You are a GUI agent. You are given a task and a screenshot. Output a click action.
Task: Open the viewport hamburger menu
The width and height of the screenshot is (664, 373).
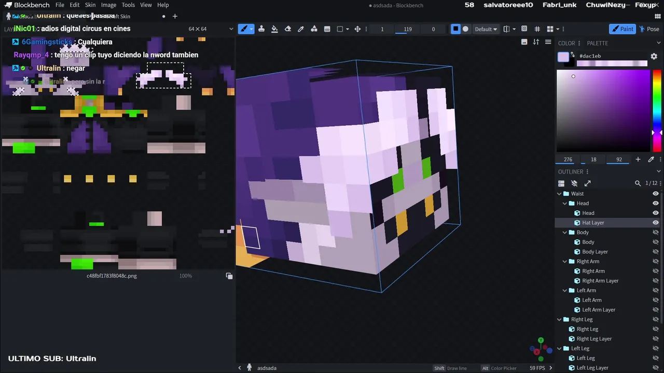click(x=548, y=42)
